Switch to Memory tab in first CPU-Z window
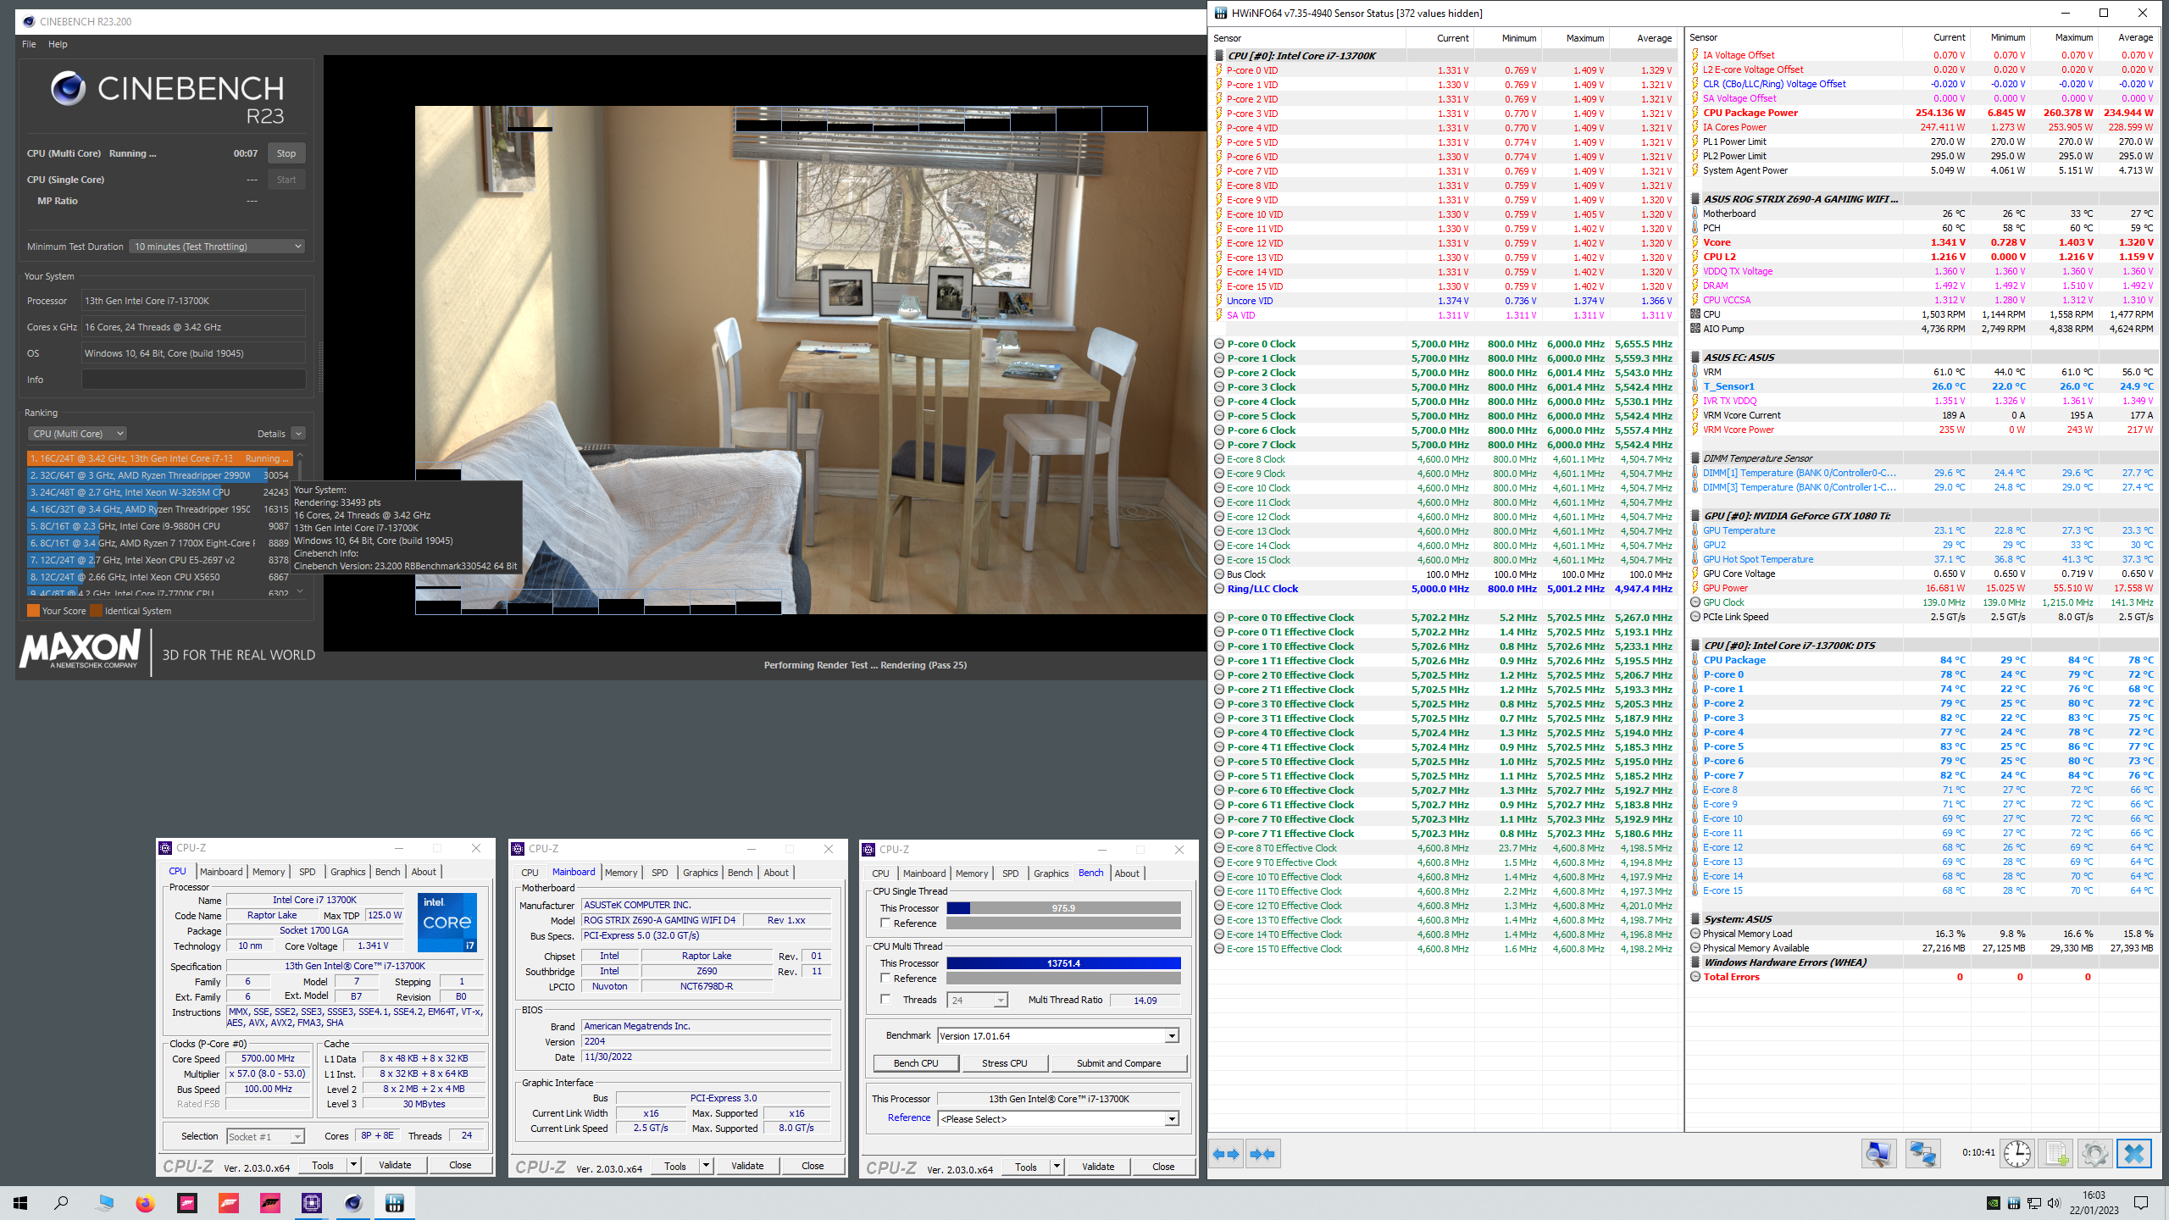Image resolution: width=2169 pixels, height=1220 pixels. tap(269, 872)
